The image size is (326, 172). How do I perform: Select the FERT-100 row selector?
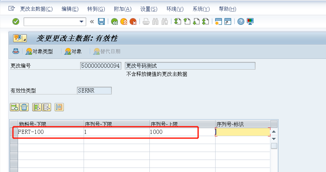[14, 132]
